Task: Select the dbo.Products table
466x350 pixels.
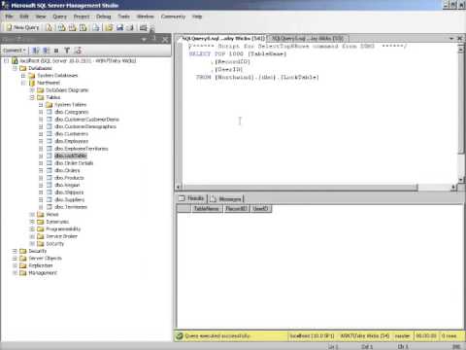Action: tap(69, 178)
